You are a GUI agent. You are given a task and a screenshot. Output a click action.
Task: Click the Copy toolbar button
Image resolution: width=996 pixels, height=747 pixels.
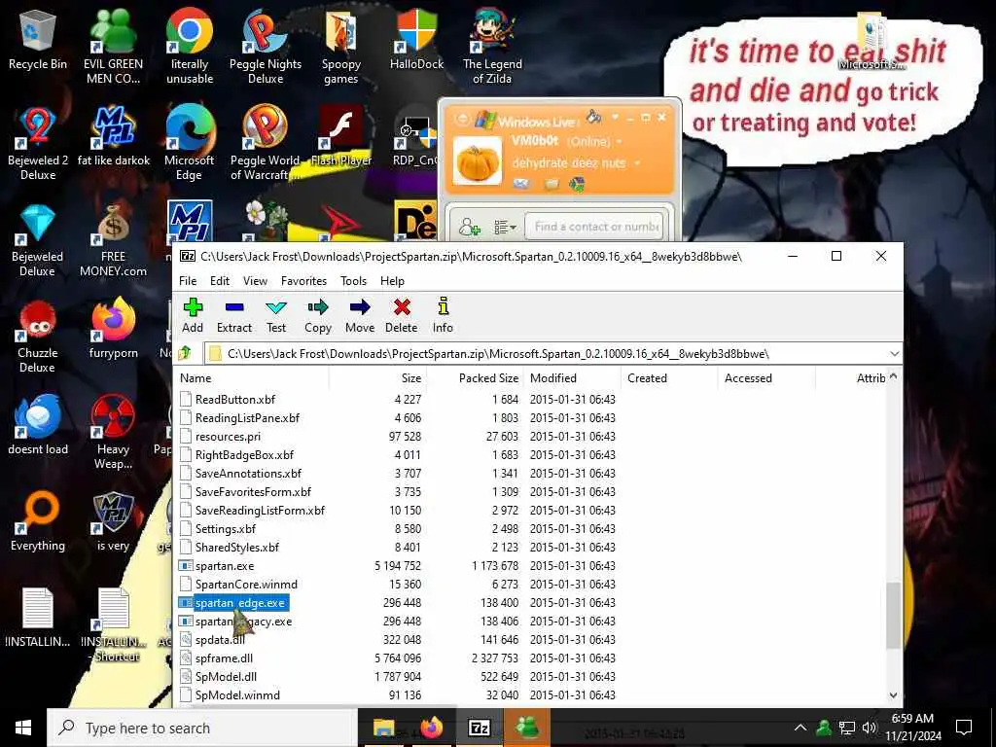click(x=318, y=316)
